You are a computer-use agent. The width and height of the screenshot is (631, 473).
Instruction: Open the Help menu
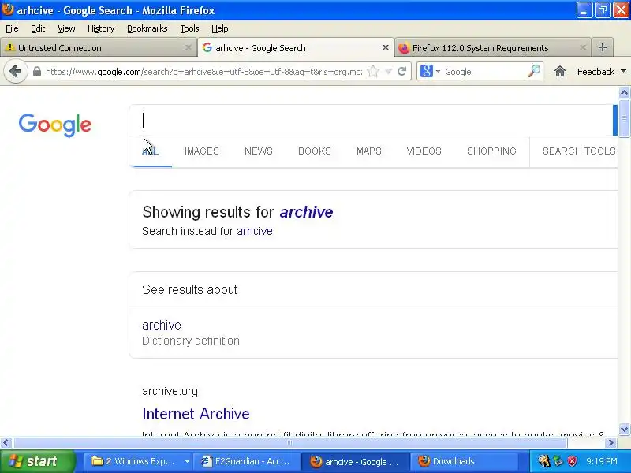coord(220,28)
